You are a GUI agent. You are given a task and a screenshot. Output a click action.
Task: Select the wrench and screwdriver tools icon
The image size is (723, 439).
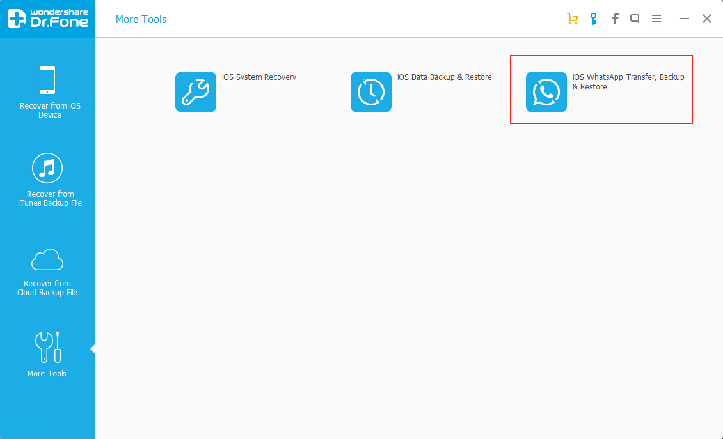(x=48, y=348)
